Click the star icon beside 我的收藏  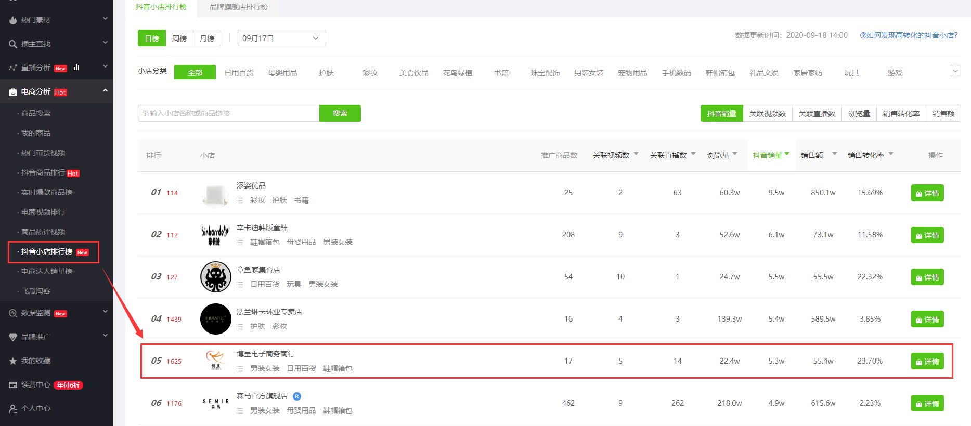click(x=13, y=361)
